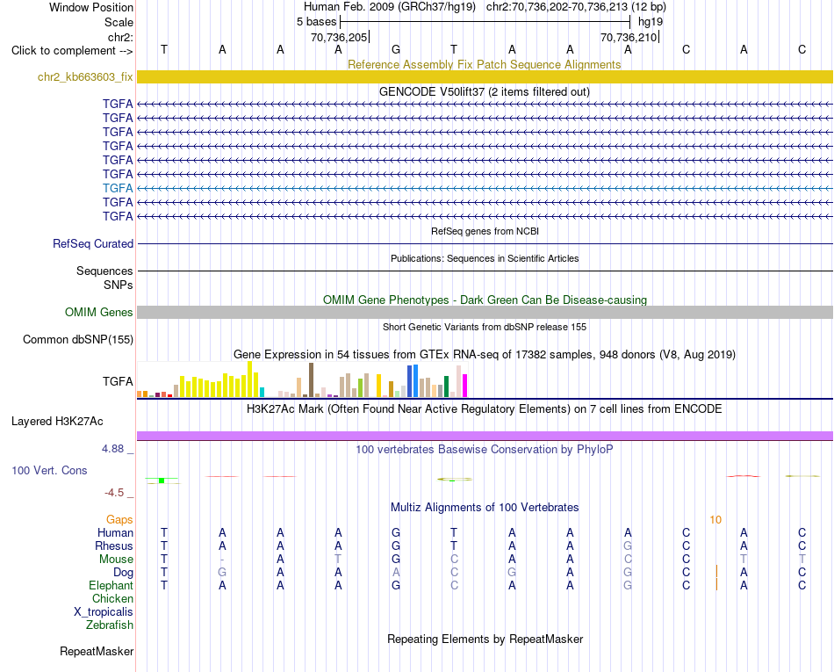Click the Dog species label

[x=124, y=573]
